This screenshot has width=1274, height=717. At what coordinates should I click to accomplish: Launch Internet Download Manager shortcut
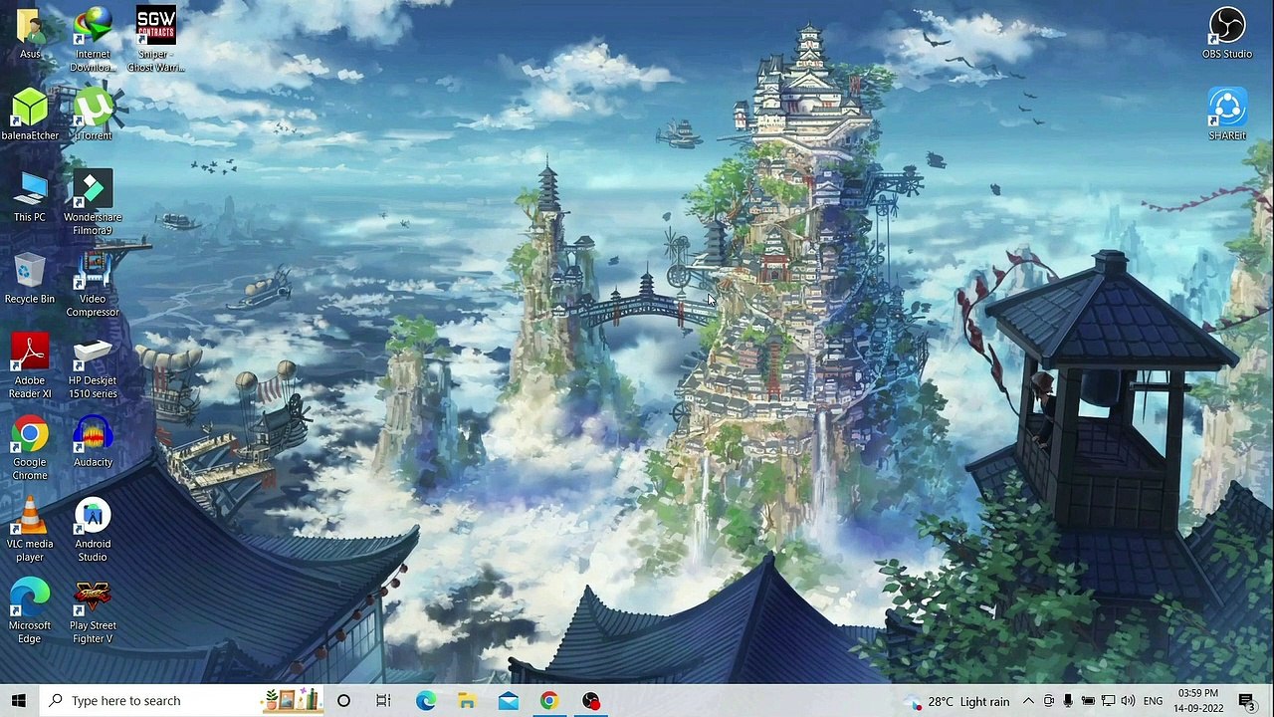click(93, 40)
